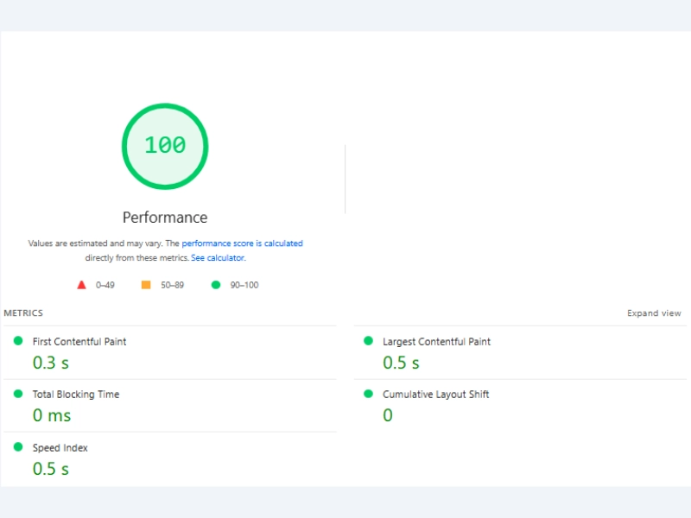This screenshot has height=518, width=691.
Task: Click the green dot beside Total Blocking Time
Action: click(x=18, y=394)
